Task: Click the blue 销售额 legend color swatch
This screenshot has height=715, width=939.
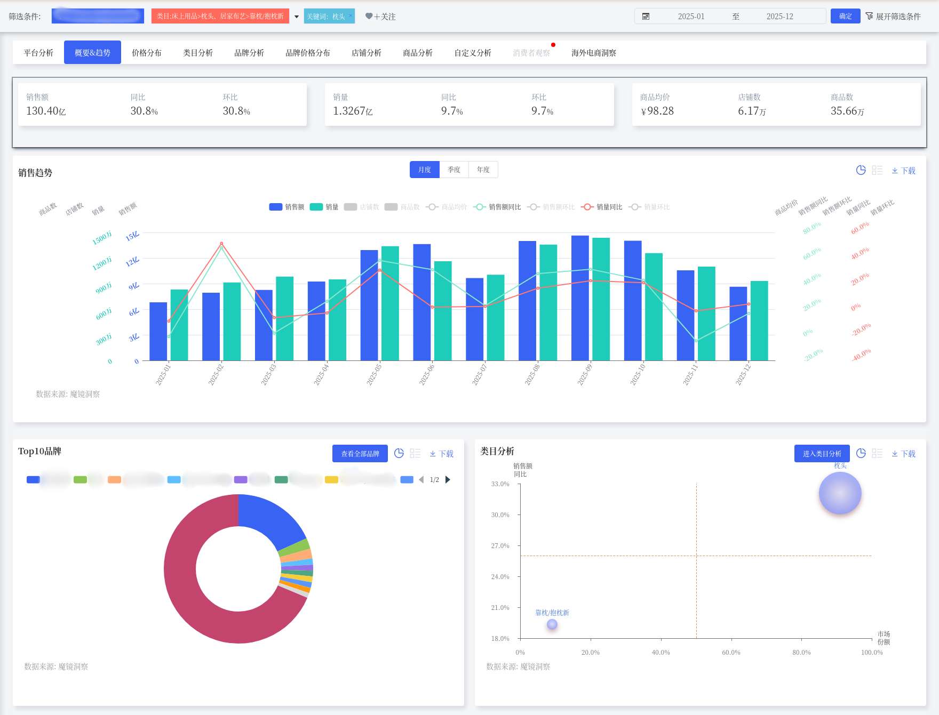Action: pyautogui.click(x=276, y=207)
